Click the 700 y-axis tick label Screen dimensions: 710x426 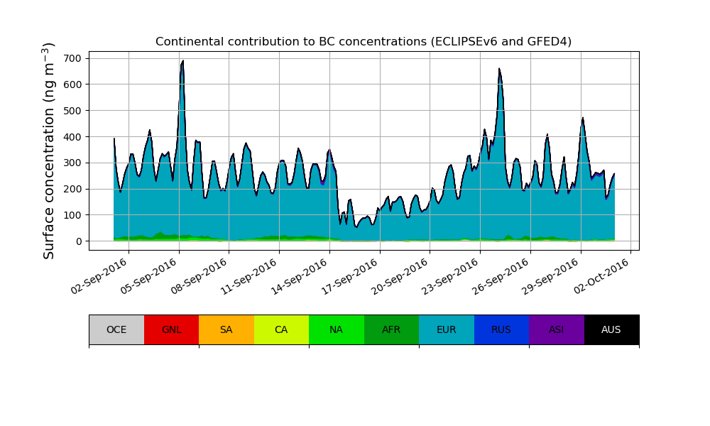[x=72, y=58]
